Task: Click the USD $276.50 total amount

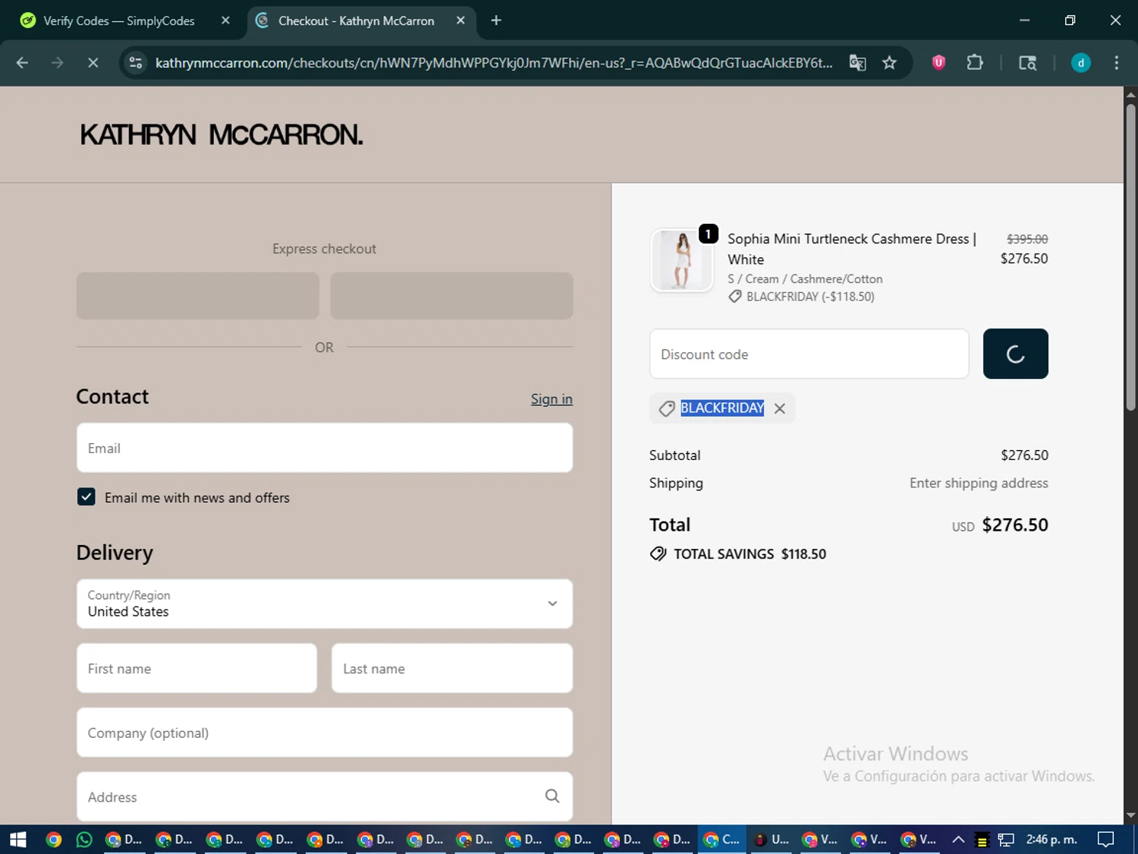Action: [x=1000, y=525]
